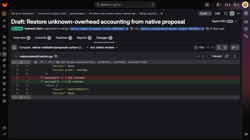Copy target branch name icon
Image resolution: width=250 pixels, height=140 pixels.
pyautogui.click(x=207, y=29)
